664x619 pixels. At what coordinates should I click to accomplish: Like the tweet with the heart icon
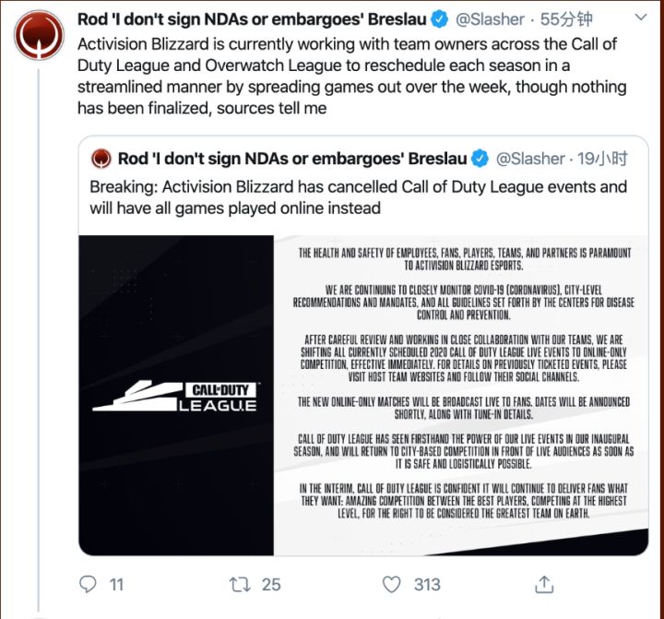click(392, 584)
